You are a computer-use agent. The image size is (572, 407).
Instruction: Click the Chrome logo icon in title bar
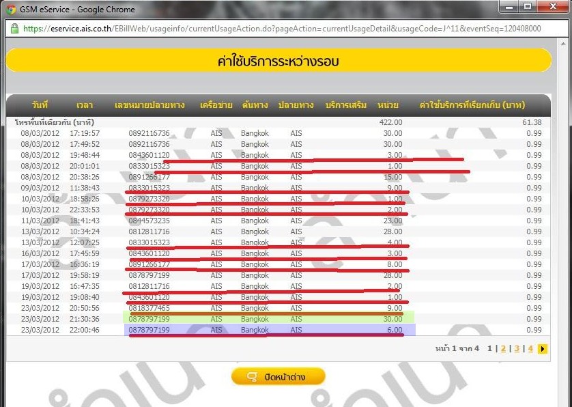tap(11, 9)
